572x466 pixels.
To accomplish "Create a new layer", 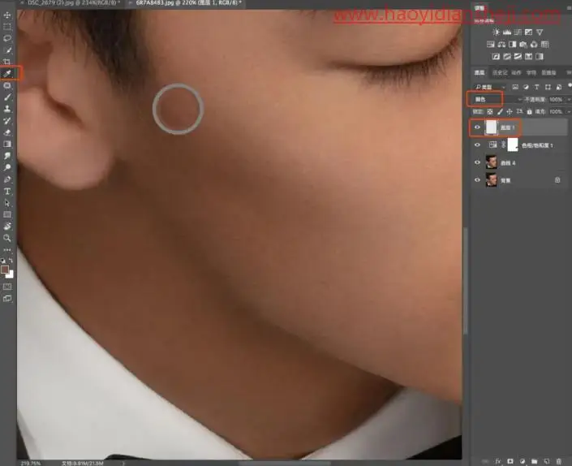I will tap(546, 461).
